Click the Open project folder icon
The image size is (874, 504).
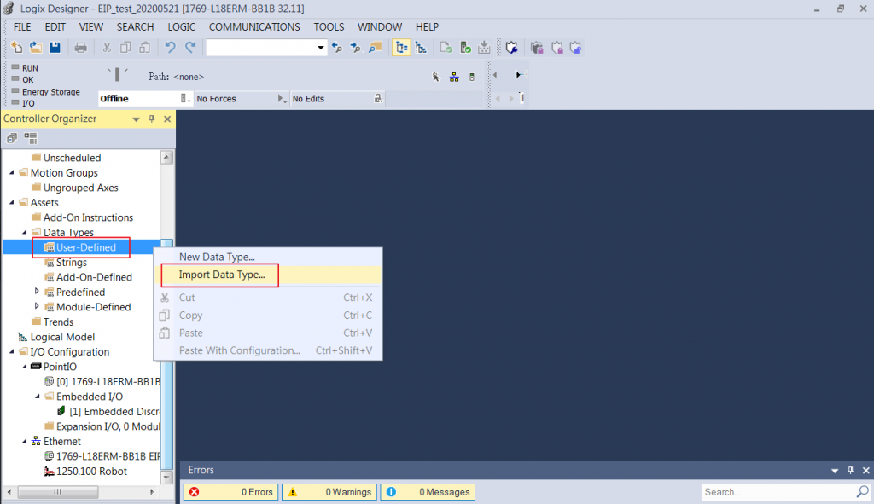36,48
